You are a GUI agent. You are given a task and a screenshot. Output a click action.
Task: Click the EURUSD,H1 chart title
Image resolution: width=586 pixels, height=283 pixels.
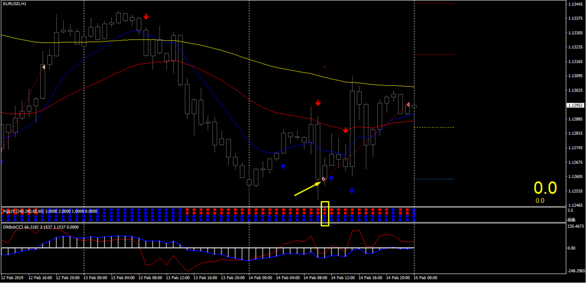[x=14, y=4]
